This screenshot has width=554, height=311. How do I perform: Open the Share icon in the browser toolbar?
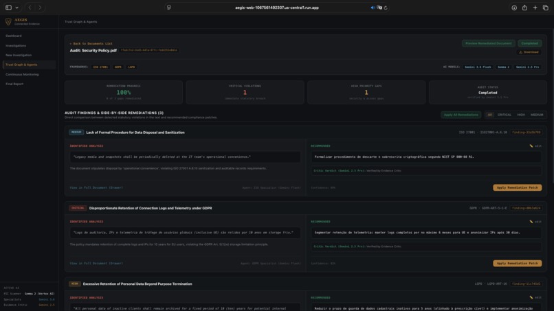(x=524, y=8)
